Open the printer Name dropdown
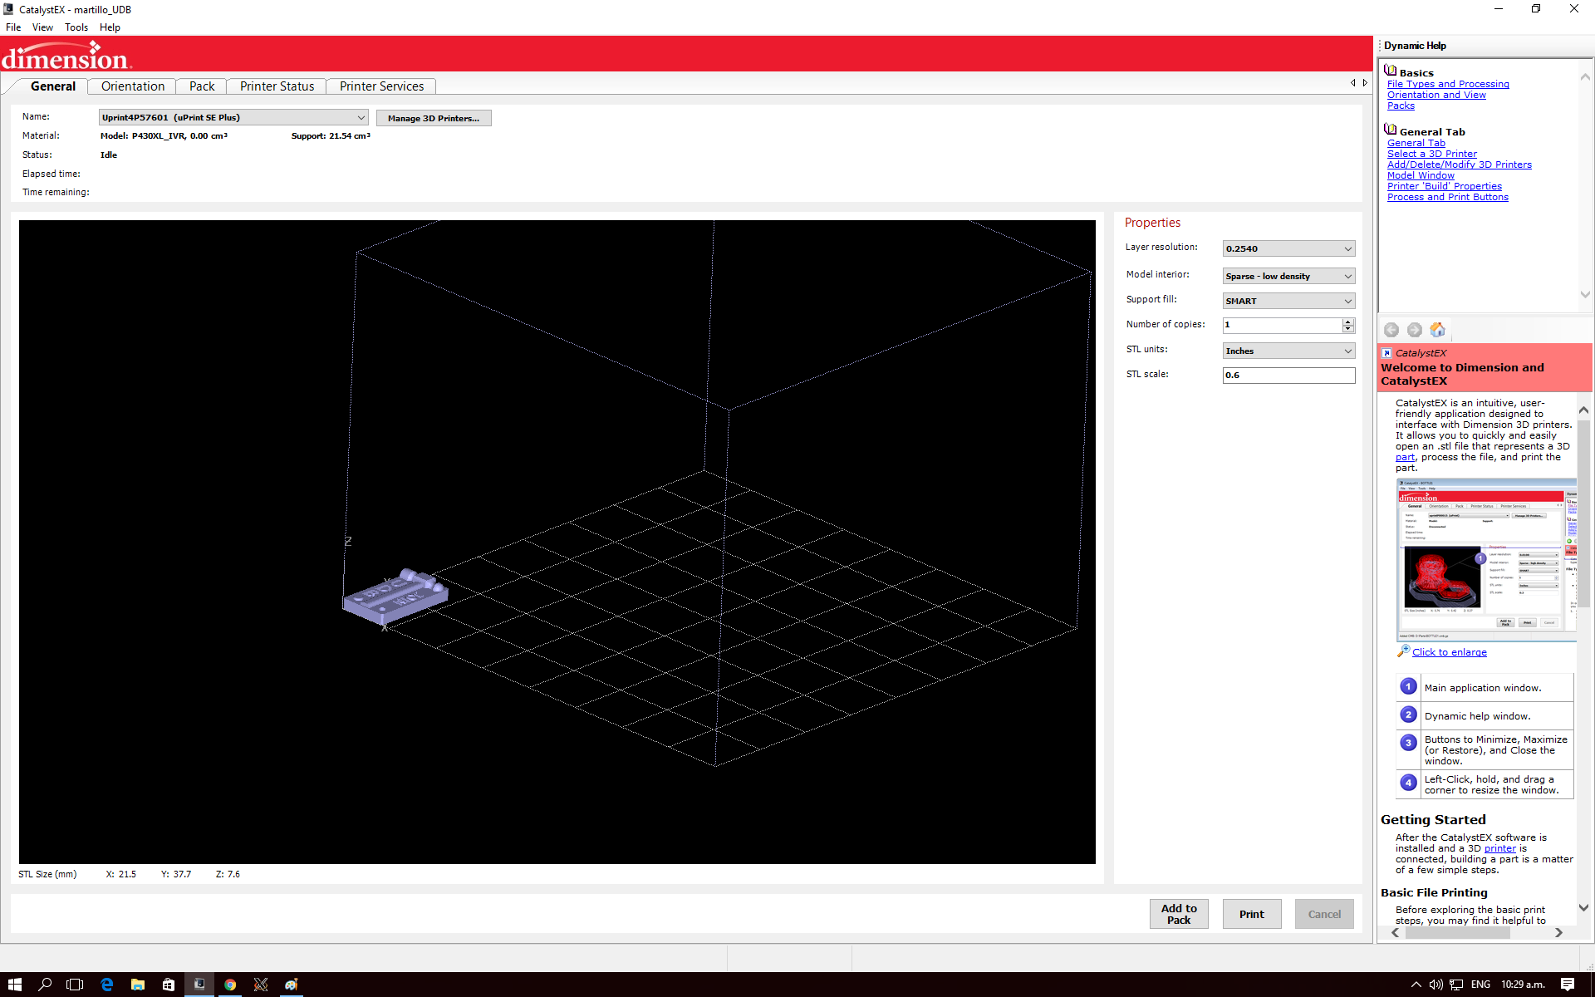1595x997 pixels. coord(233,117)
